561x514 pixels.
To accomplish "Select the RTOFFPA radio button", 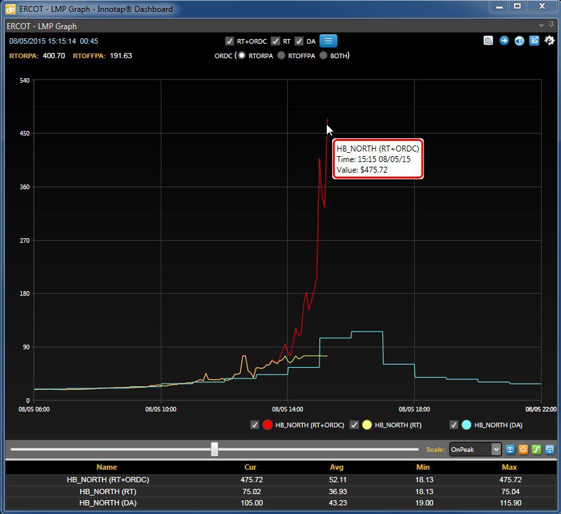I will (281, 56).
